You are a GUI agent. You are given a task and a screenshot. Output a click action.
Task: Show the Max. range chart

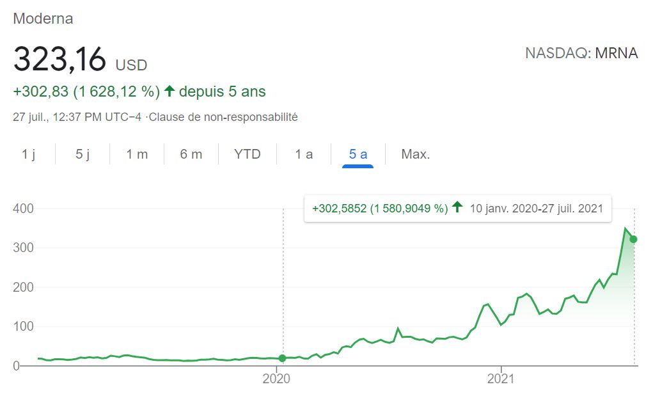pos(415,154)
